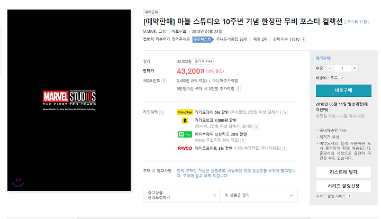Expand details arrow for 페이코포인트 3% 할인

pos(285,148)
